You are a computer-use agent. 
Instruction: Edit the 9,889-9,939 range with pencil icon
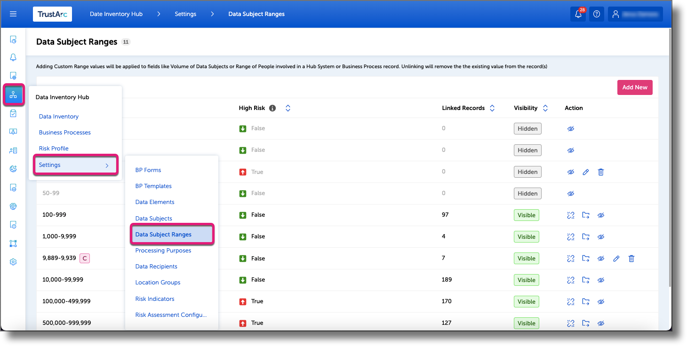click(x=616, y=258)
